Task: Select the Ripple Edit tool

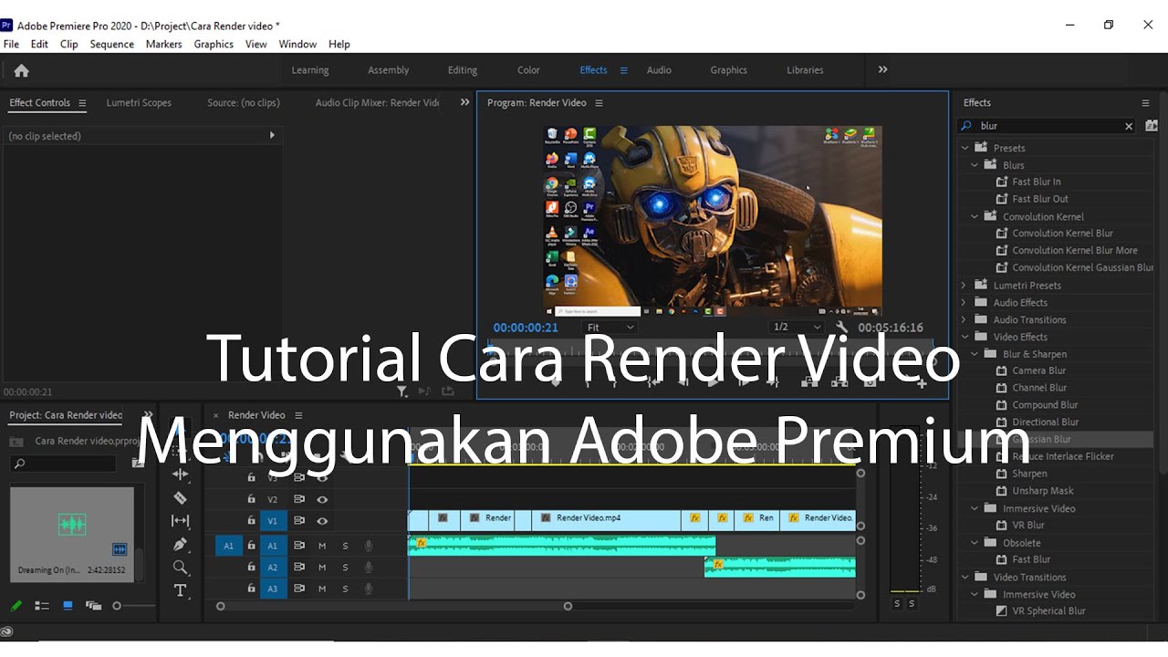Action: click(180, 474)
